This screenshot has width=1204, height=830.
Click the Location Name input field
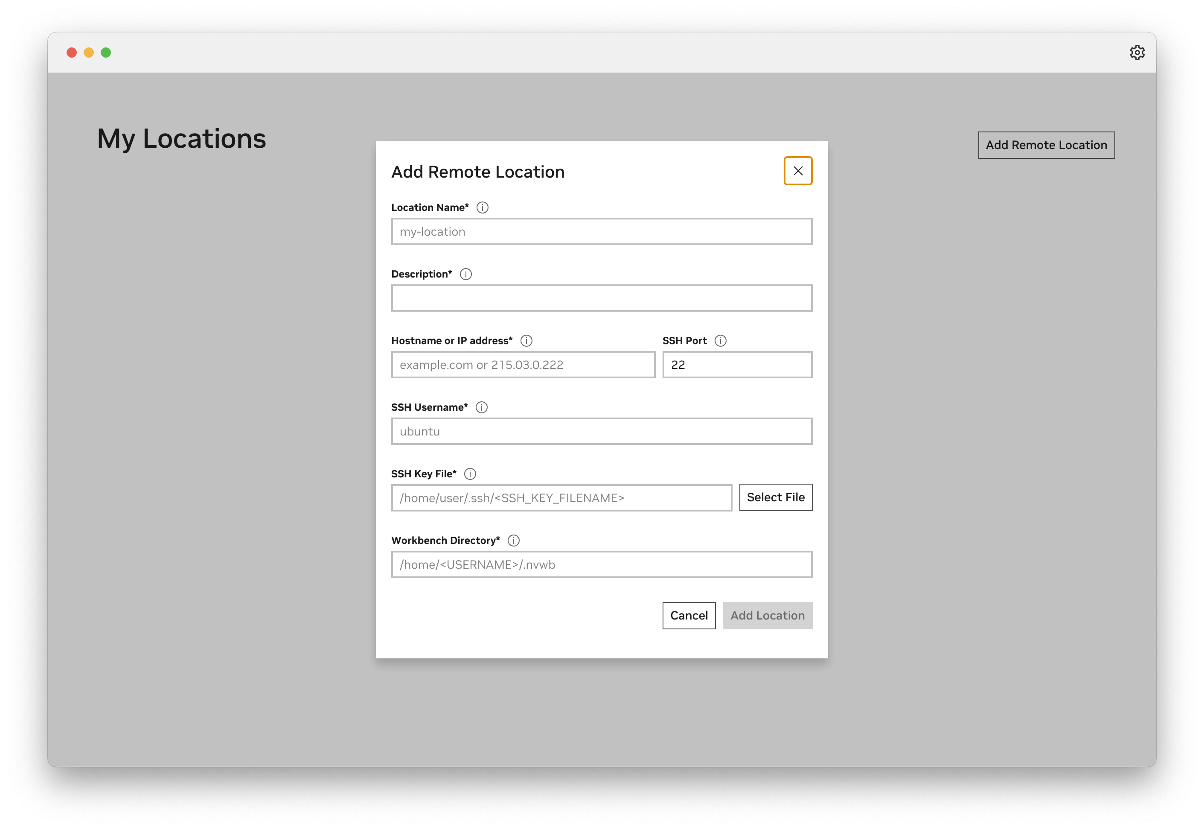[x=601, y=231]
